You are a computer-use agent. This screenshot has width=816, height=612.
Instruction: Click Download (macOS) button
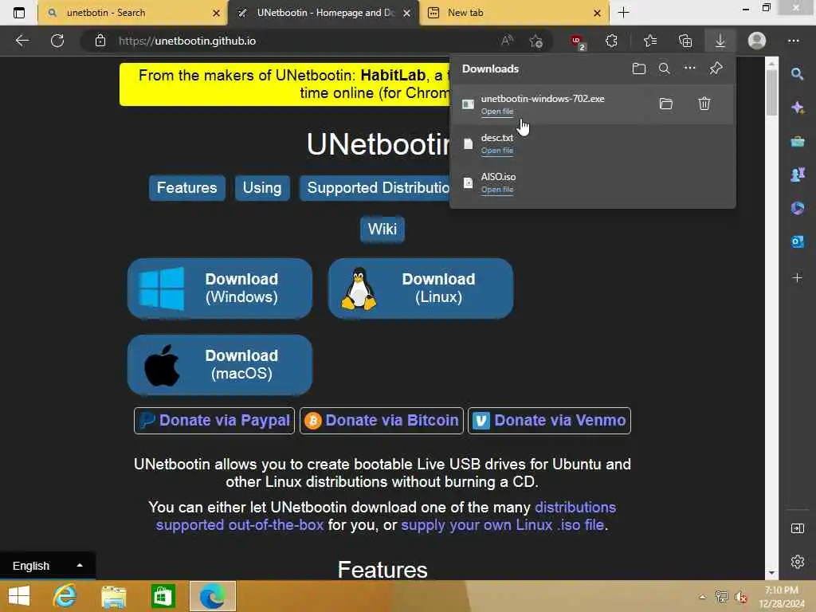[x=220, y=365]
